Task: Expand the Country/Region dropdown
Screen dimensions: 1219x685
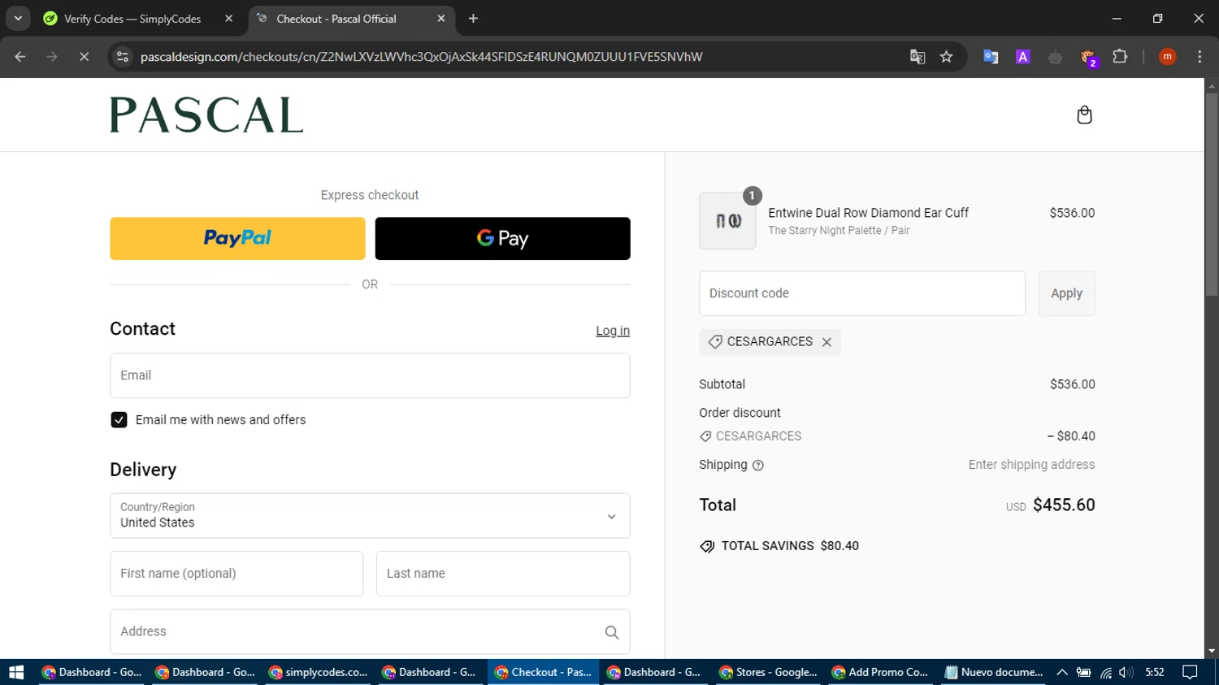Action: coord(370,516)
